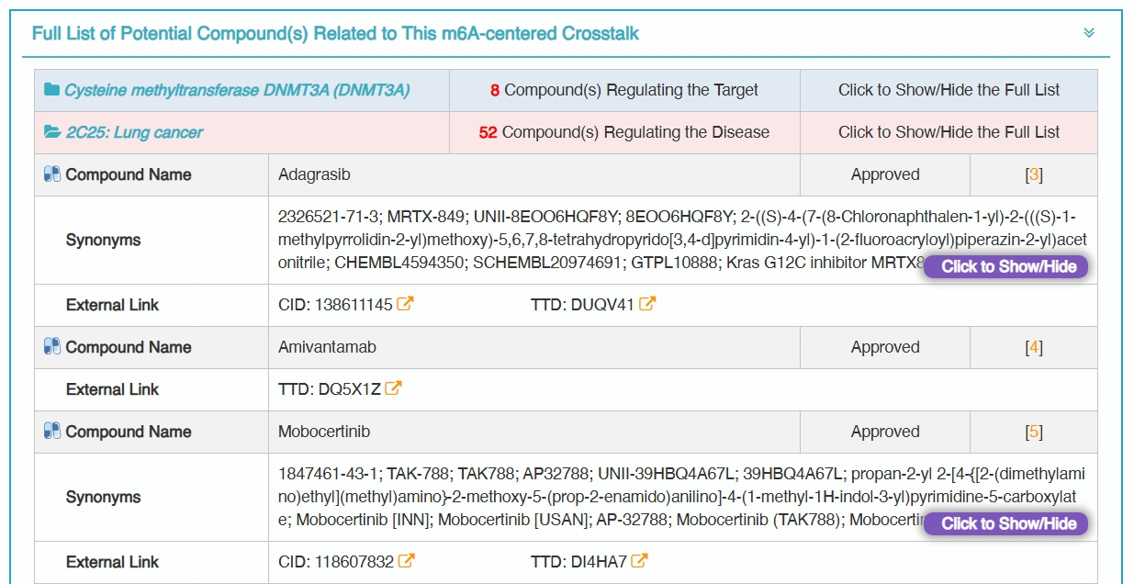Image resolution: width=1134 pixels, height=584 pixels.
Task: Click the Full List panel heading
Action: pos(335,34)
